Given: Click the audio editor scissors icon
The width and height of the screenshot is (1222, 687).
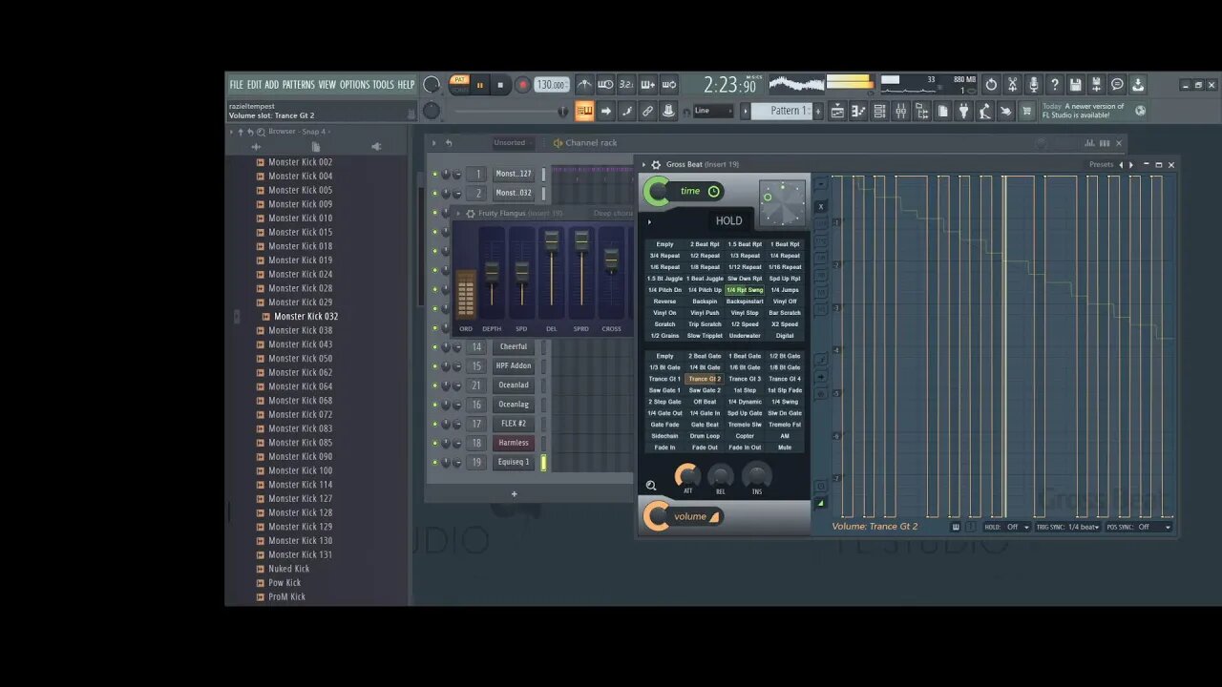Looking at the screenshot, I should tap(1012, 85).
